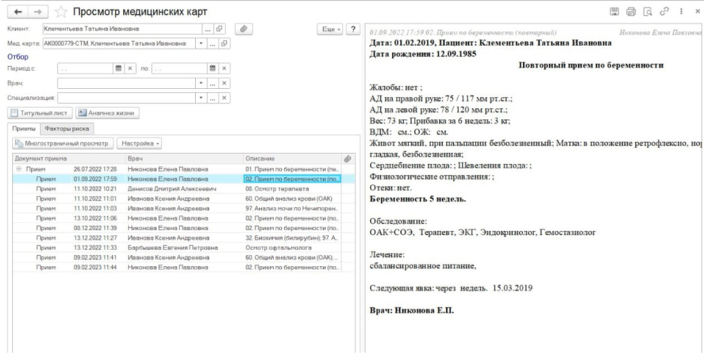Open the Мед. карта dropdown list
Viewport: 704px width, 358px height.
[201, 43]
